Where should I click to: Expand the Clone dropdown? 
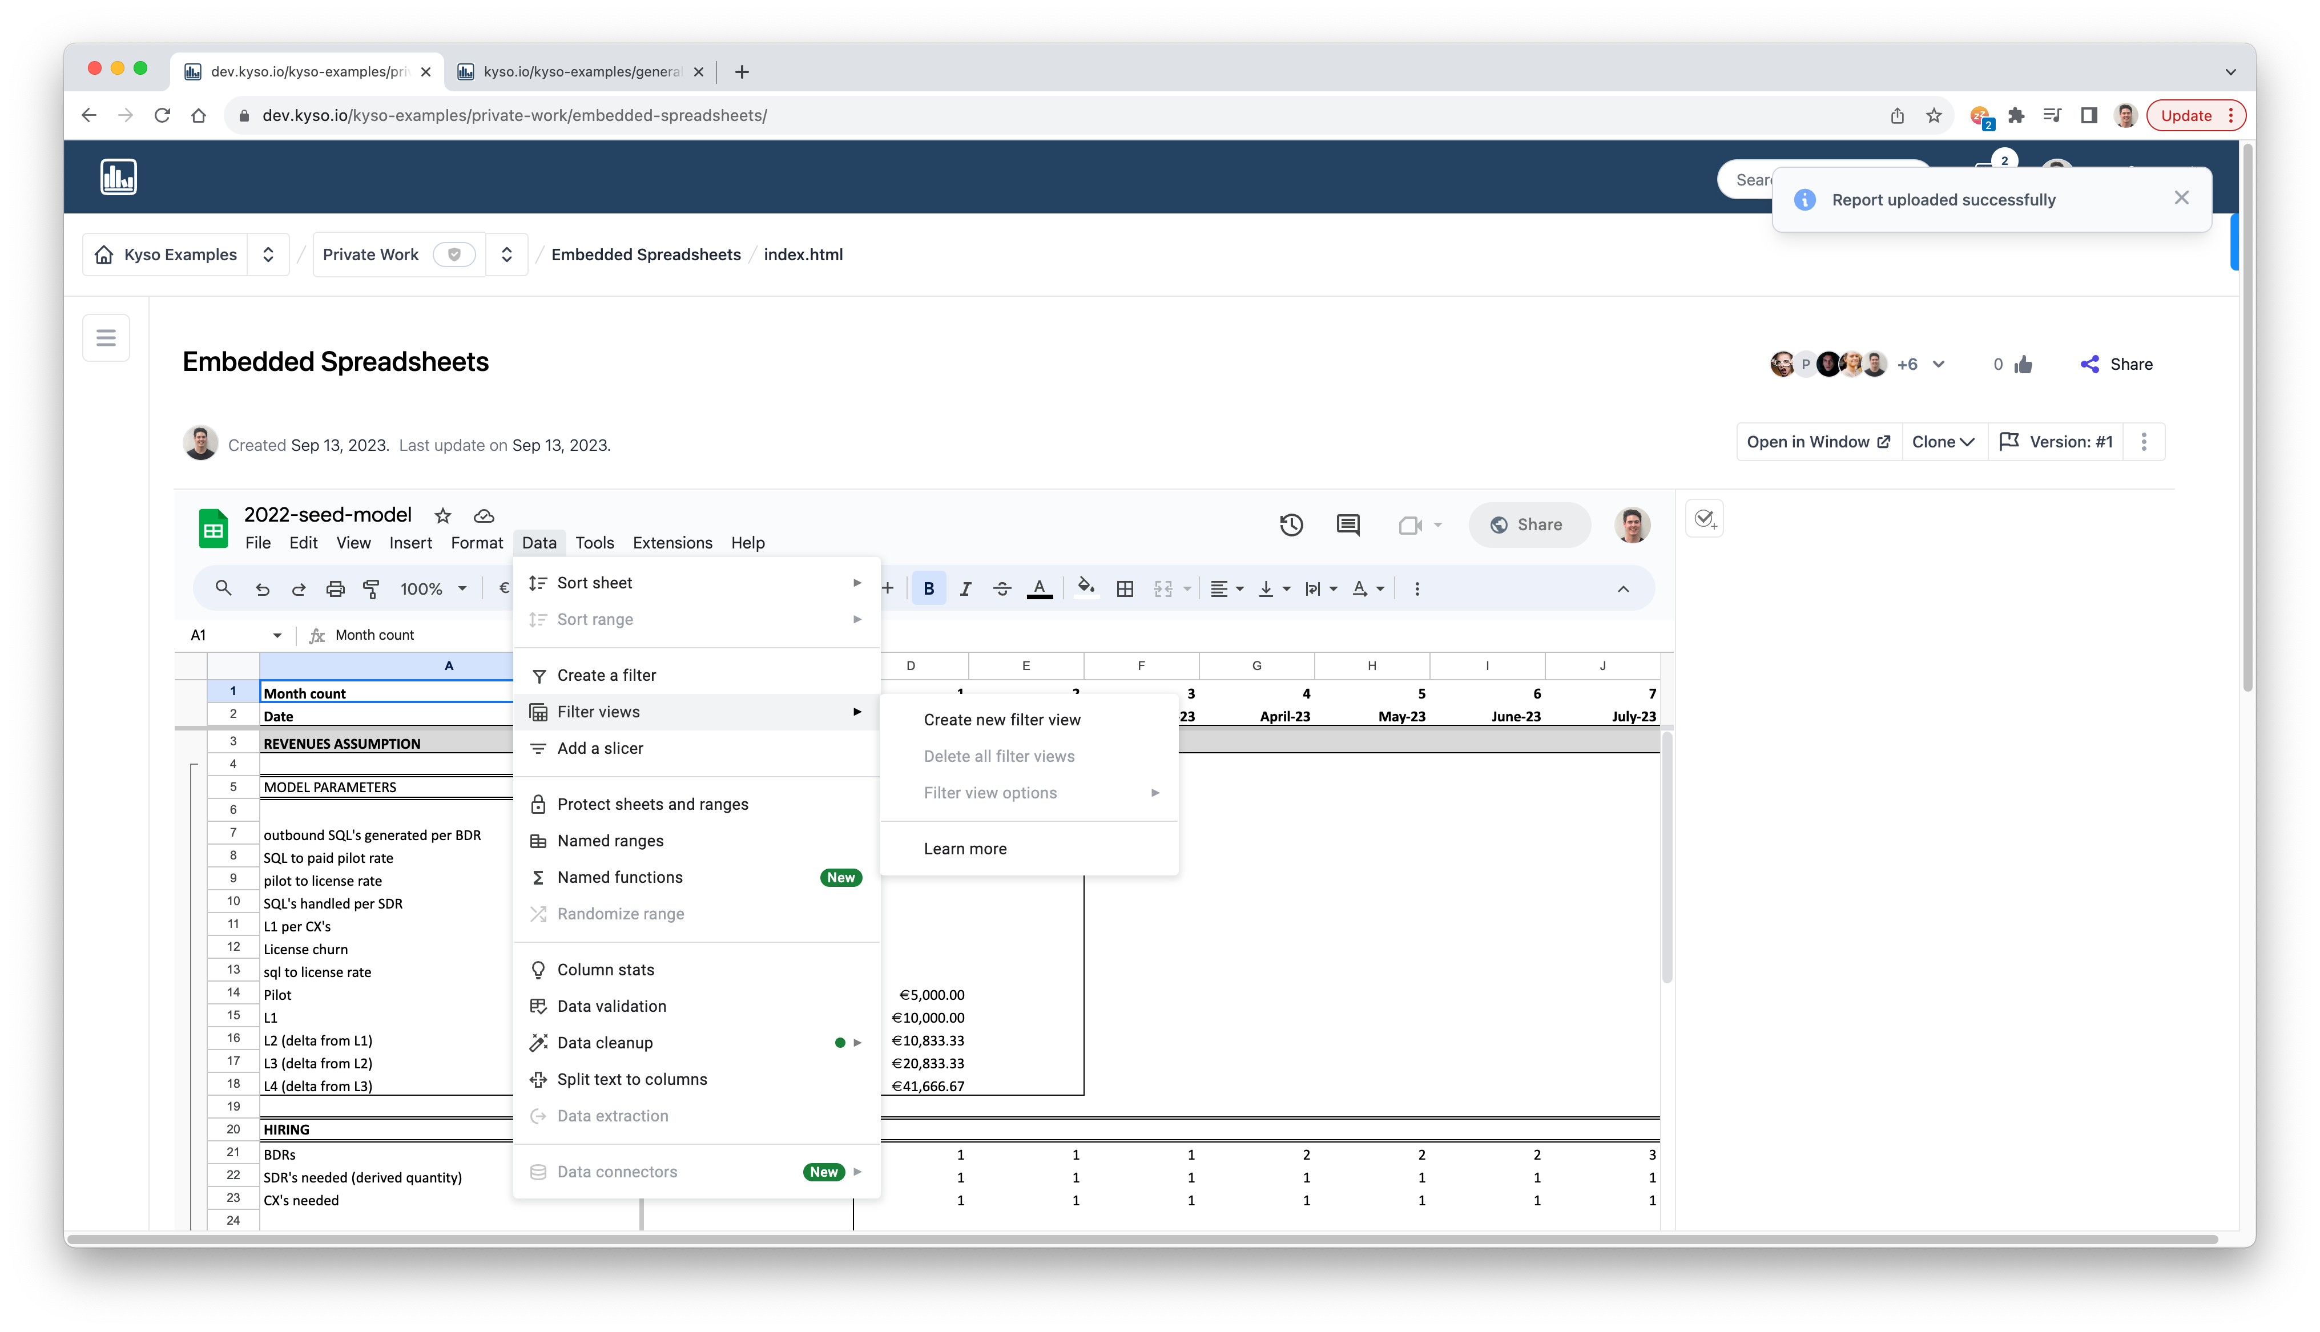1943,442
